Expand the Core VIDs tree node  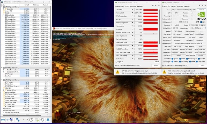click(x=4, y=9)
